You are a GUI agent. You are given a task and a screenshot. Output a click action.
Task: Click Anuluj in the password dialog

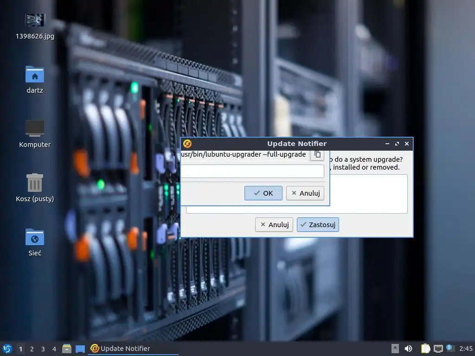(305, 193)
